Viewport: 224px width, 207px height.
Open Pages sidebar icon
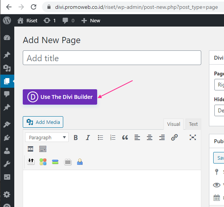(7, 81)
